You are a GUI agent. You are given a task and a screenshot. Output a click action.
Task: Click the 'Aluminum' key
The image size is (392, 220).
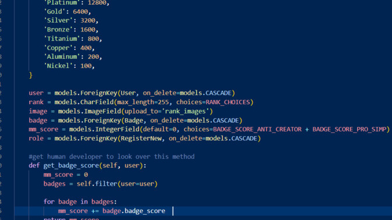point(62,56)
